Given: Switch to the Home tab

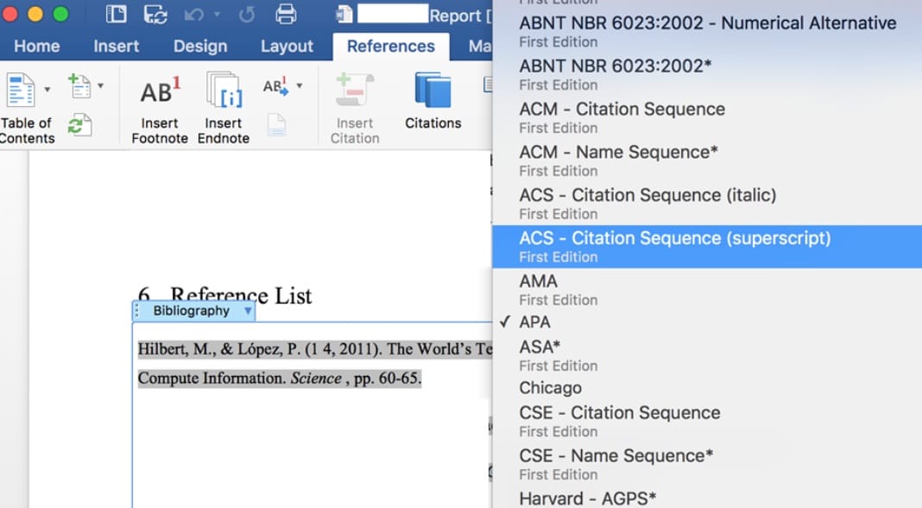Looking at the screenshot, I should (x=36, y=46).
